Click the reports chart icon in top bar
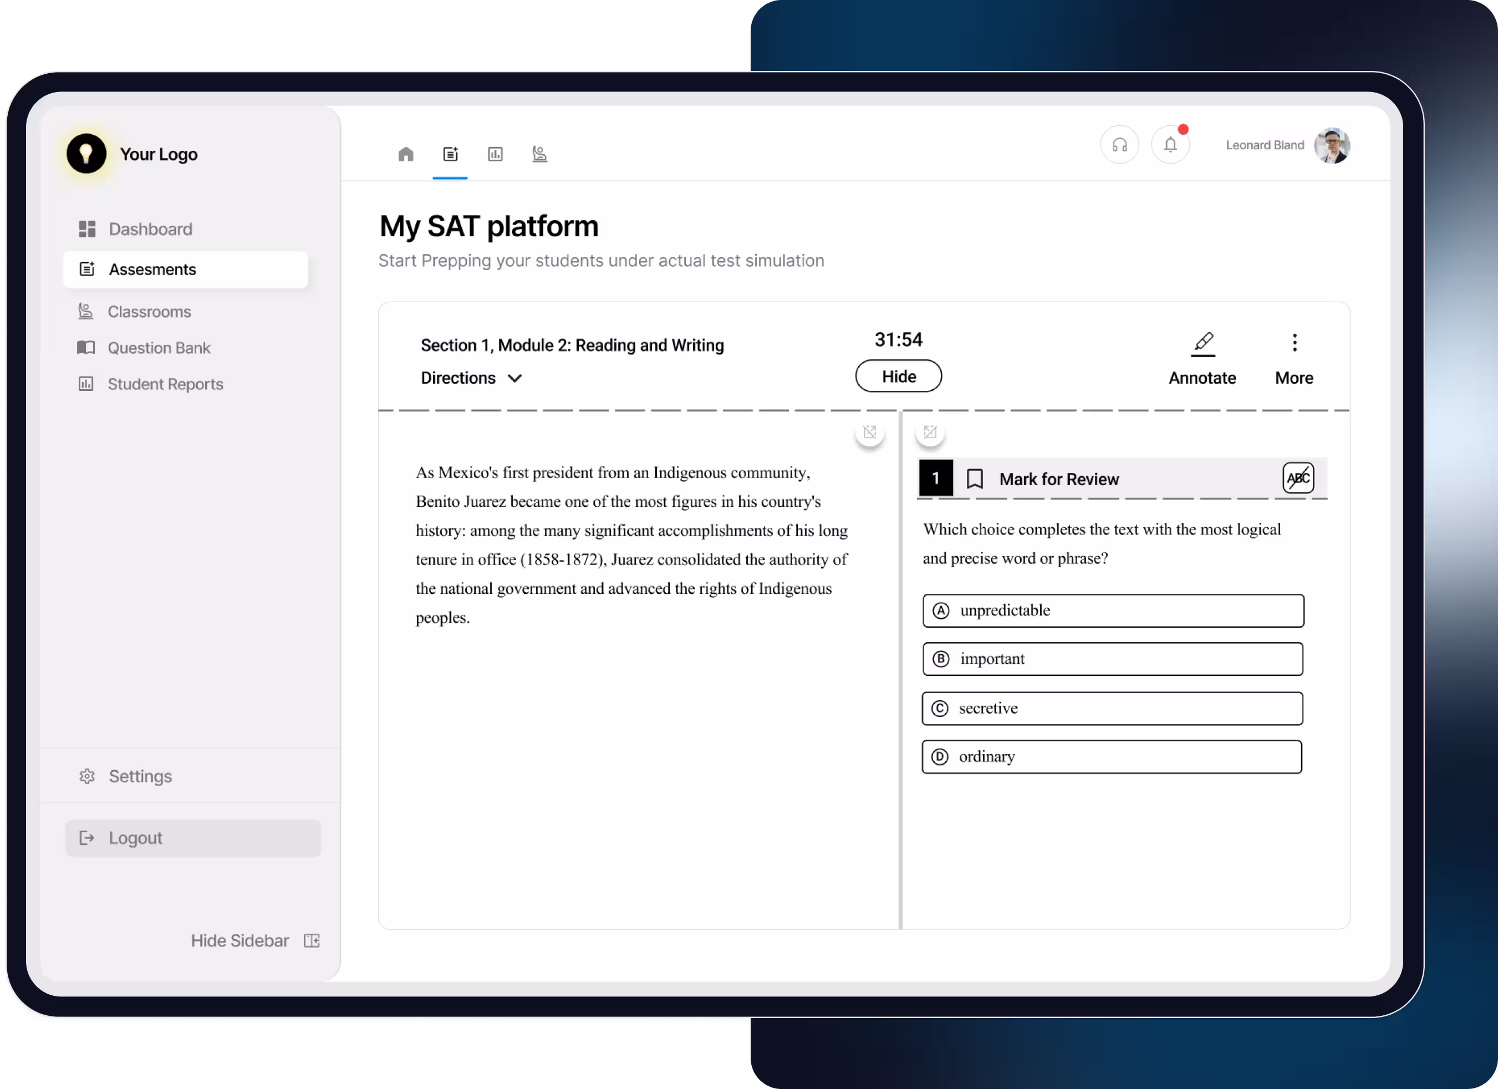Image resolution: width=1498 pixels, height=1089 pixels. coord(495,154)
